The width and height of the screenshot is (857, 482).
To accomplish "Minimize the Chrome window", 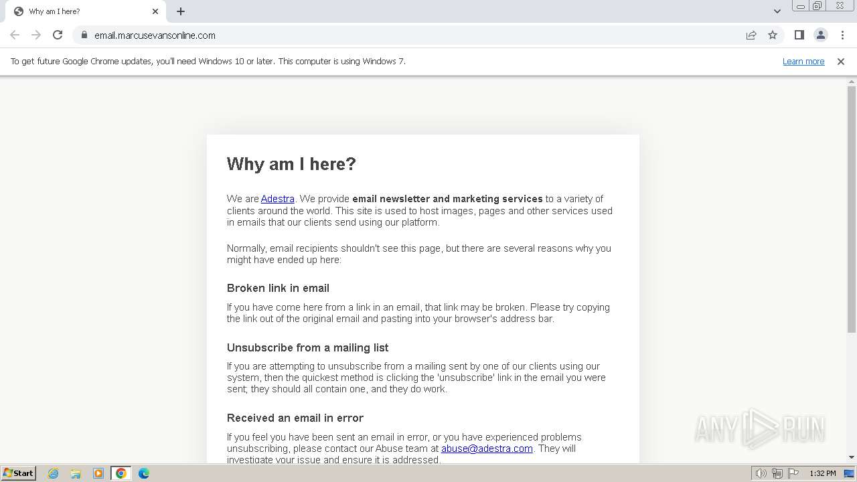I will point(801,6).
